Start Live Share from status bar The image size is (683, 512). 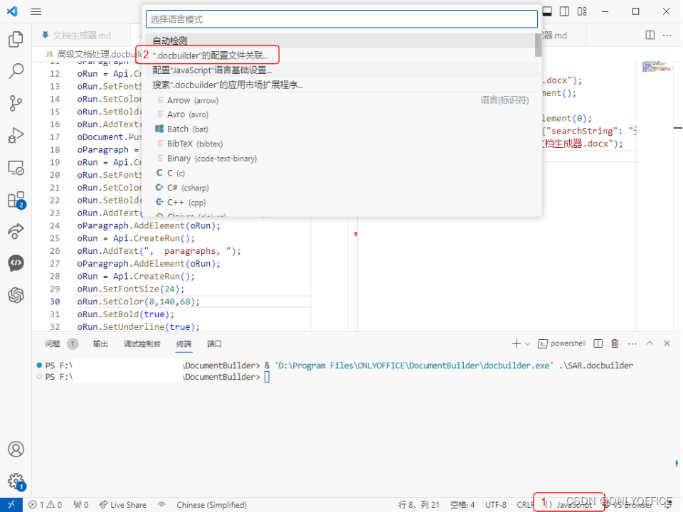coord(123,505)
